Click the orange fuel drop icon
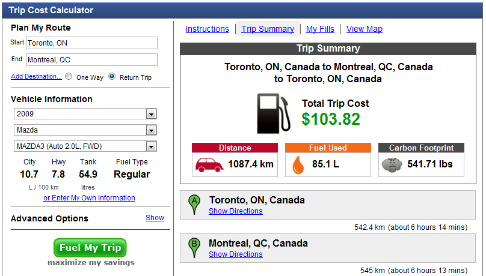 click(x=297, y=164)
